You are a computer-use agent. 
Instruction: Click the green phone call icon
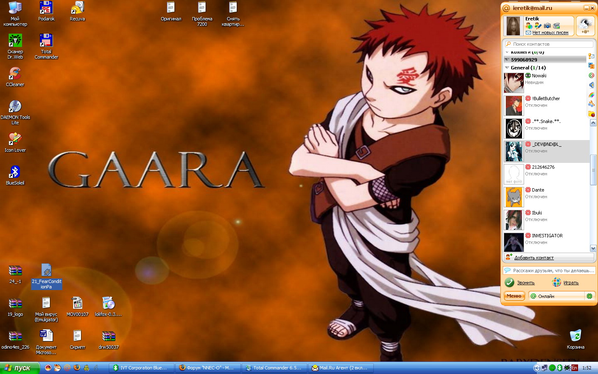click(x=510, y=283)
